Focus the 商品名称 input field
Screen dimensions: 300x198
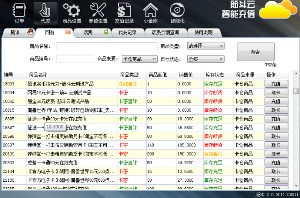click(107, 46)
